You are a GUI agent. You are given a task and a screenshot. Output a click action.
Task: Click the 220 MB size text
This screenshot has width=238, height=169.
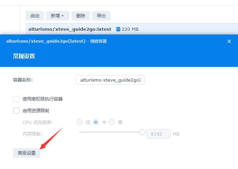click(130, 29)
